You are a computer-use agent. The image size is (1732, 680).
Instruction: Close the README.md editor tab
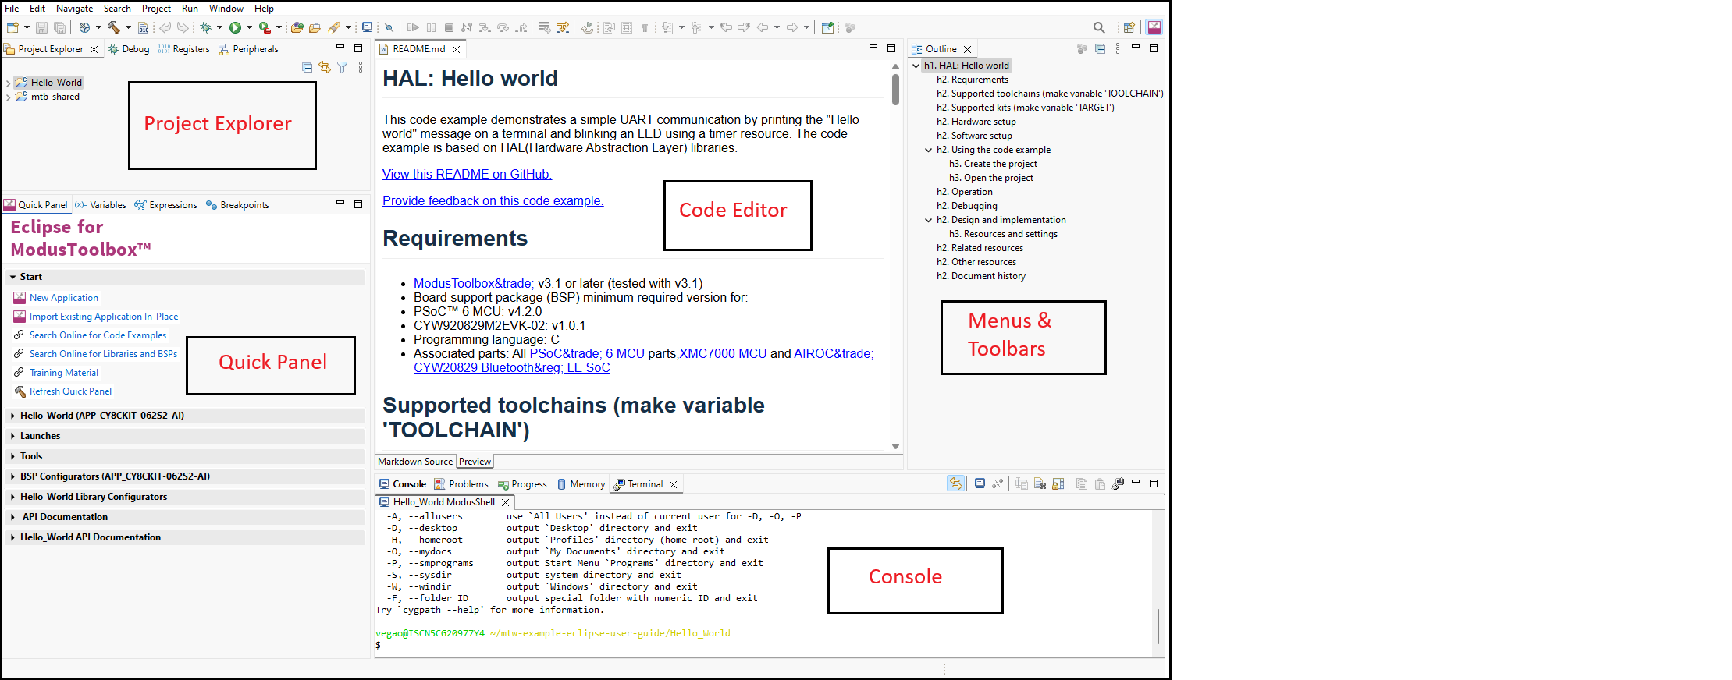pos(457,49)
